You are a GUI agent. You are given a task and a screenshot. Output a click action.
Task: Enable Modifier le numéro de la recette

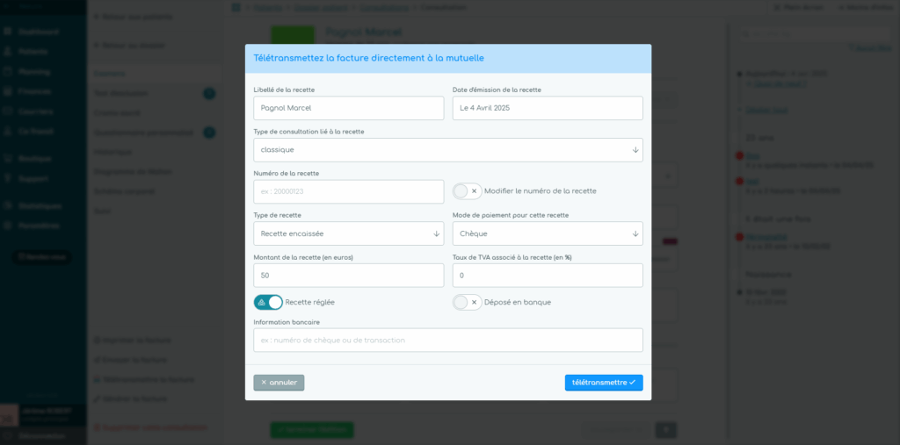click(467, 191)
